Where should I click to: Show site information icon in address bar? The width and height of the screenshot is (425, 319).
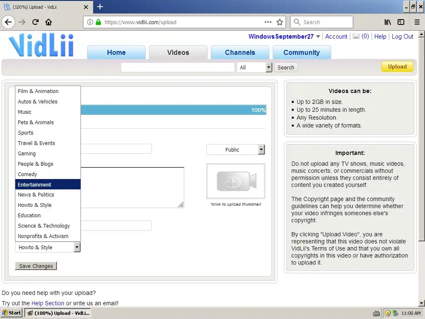(x=90, y=22)
